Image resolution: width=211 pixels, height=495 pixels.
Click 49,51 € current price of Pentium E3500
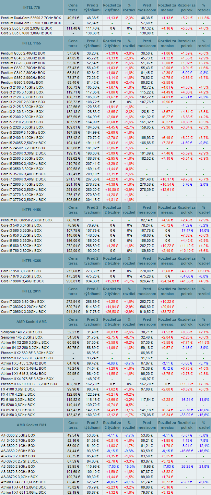73,18
